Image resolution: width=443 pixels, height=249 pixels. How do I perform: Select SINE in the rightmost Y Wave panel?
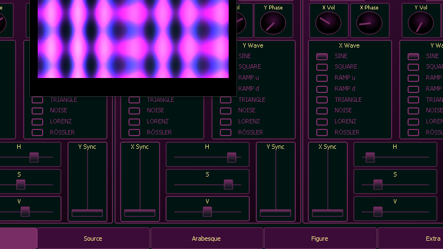(x=413, y=56)
